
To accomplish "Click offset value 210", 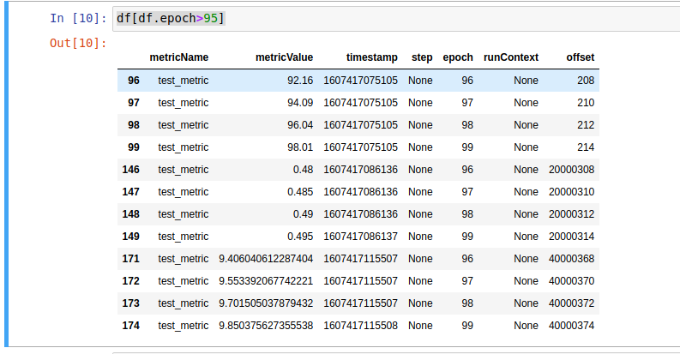I will point(586,103).
